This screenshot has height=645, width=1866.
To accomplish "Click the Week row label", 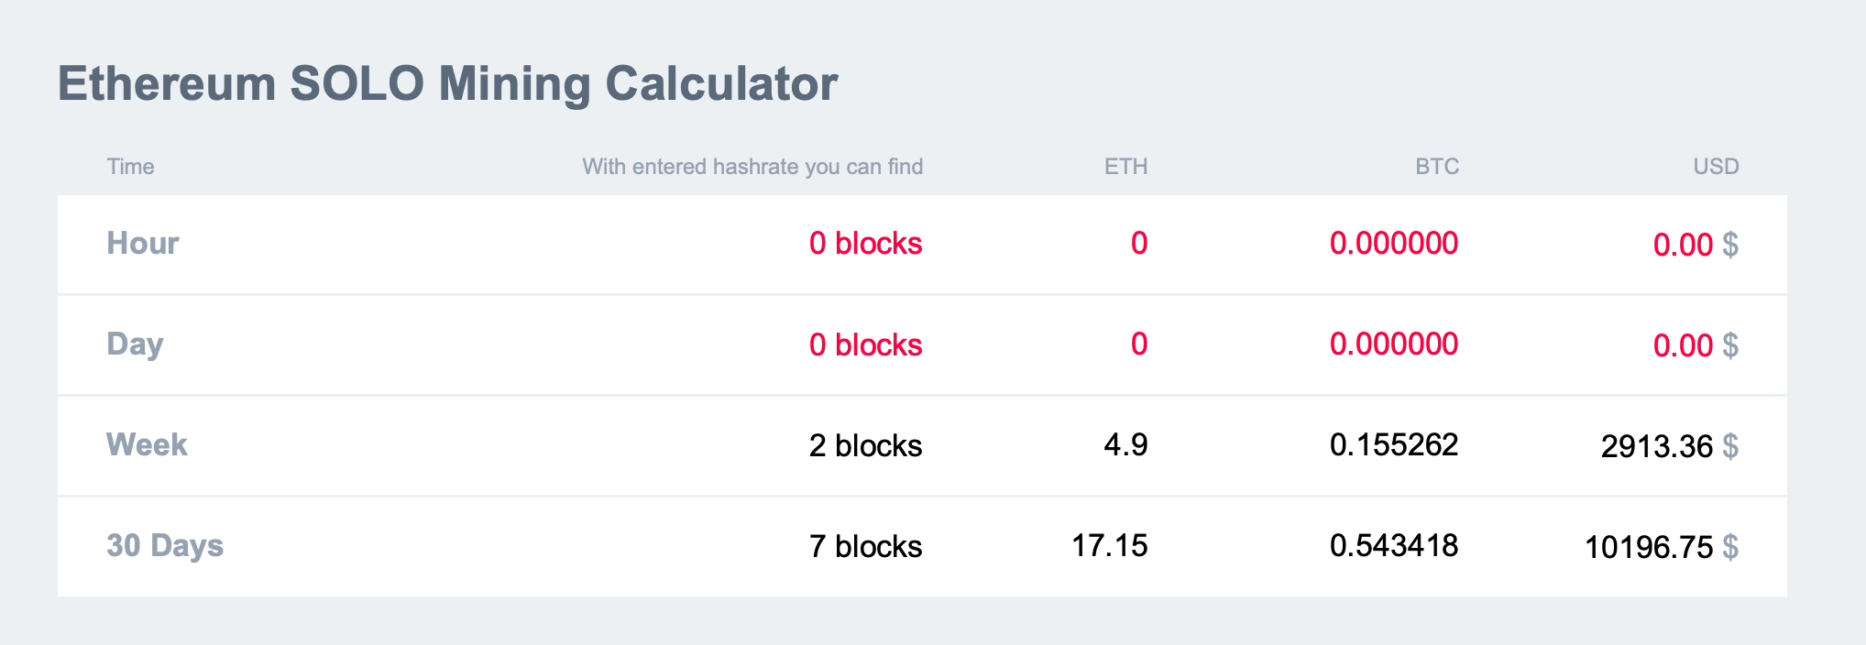I will pos(147,445).
